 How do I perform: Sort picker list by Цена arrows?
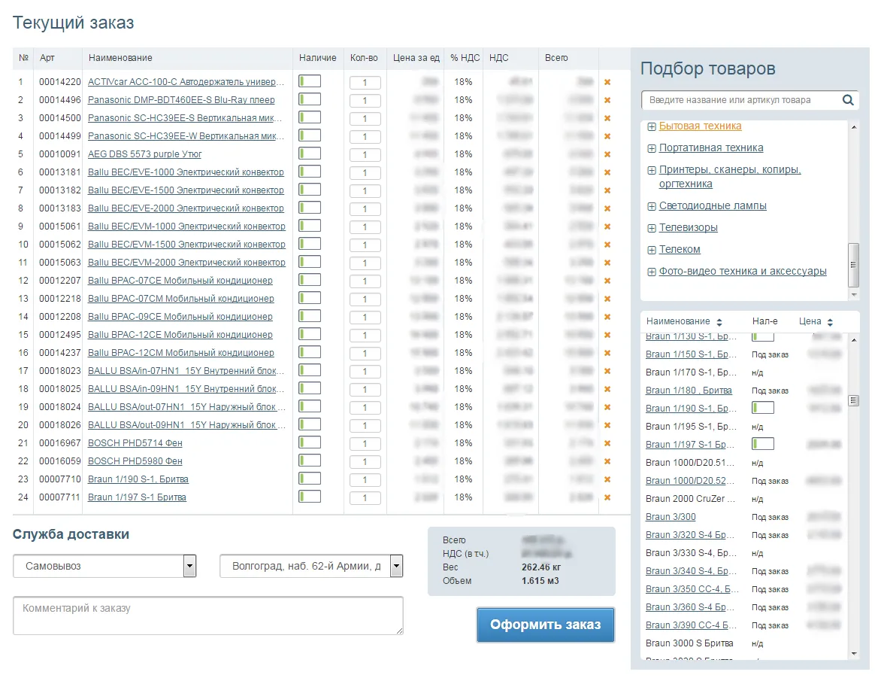click(829, 322)
